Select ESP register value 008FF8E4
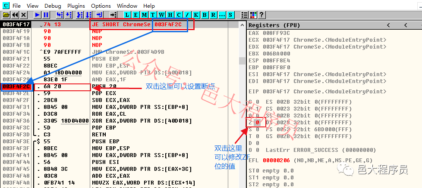 pos(277,61)
